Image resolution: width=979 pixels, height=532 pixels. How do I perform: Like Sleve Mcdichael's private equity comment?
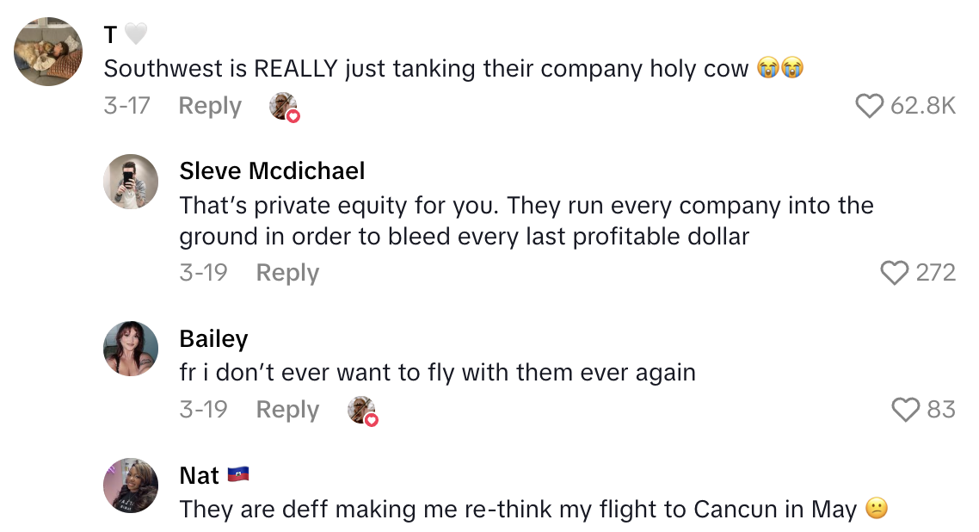[x=895, y=273]
